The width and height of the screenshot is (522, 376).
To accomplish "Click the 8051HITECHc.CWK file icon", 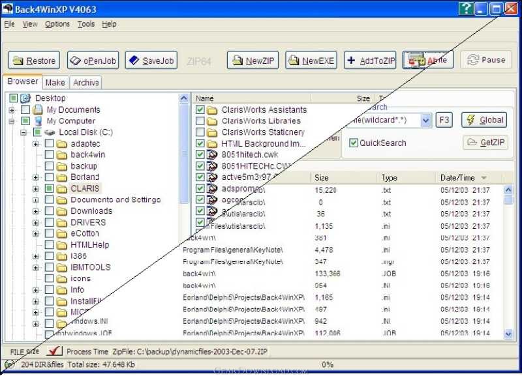I will click(x=212, y=166).
